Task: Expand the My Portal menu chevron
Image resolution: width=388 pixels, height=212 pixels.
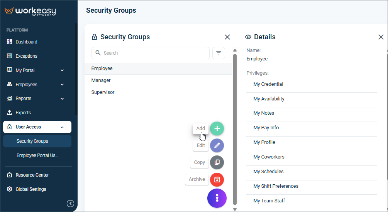Action: [62, 70]
